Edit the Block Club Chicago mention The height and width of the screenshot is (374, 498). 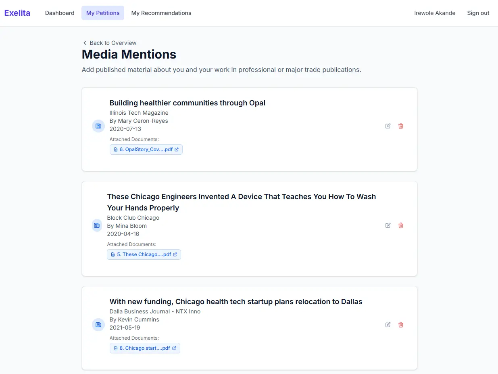pos(388,225)
